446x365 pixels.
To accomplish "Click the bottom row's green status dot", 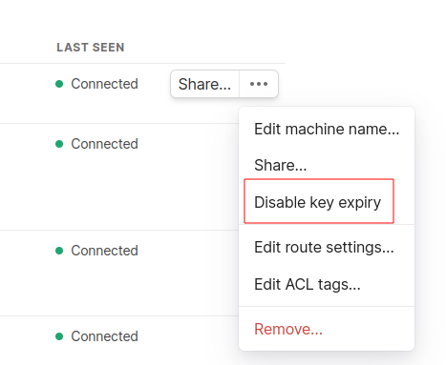I will click(59, 336).
